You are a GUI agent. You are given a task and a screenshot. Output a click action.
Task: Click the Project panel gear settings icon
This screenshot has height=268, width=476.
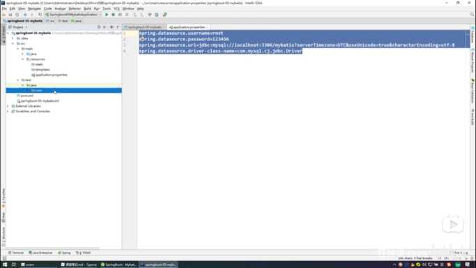(x=112, y=27)
